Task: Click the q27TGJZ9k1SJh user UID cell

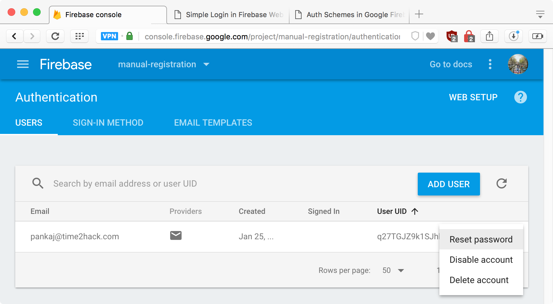Action: (x=408, y=236)
